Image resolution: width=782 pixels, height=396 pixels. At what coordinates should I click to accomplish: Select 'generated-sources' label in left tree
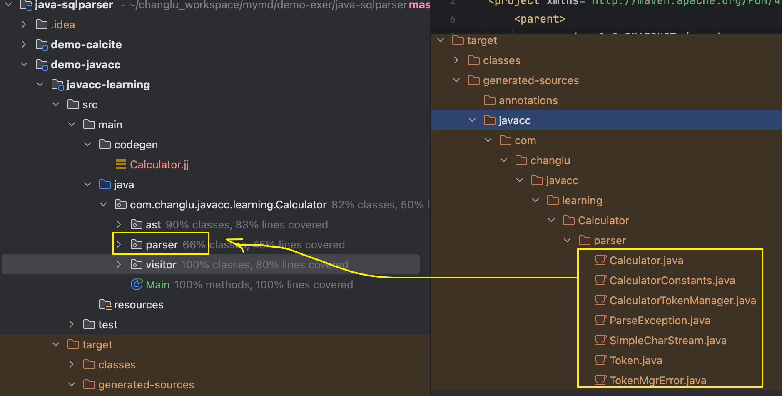[x=146, y=385]
